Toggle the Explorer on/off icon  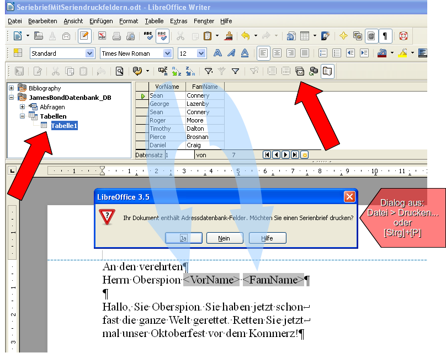coord(327,71)
